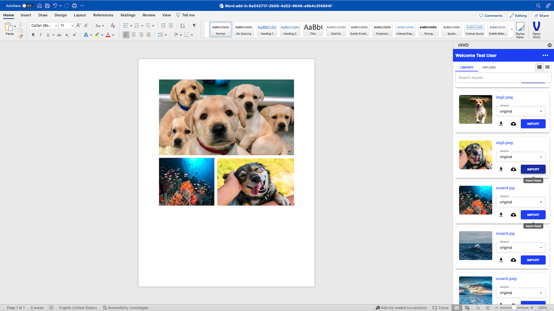This screenshot has height=311, width=554.
Task: Click the Format Painter brush icon
Action: [20, 36]
